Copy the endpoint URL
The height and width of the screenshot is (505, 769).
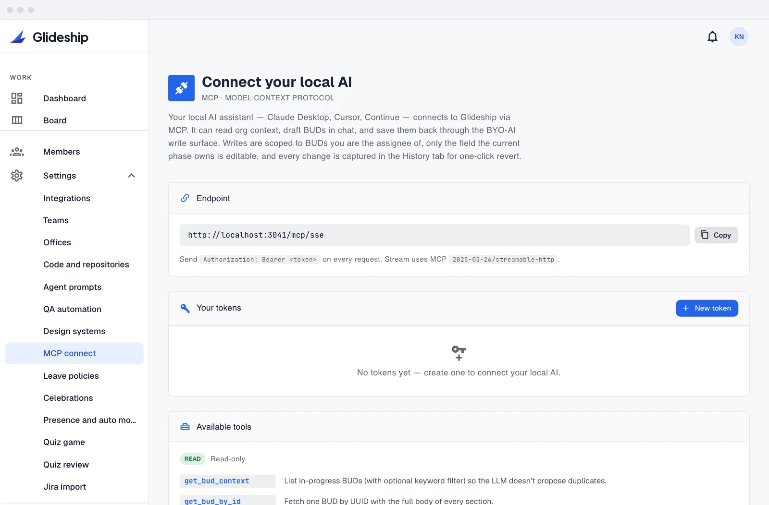point(716,235)
